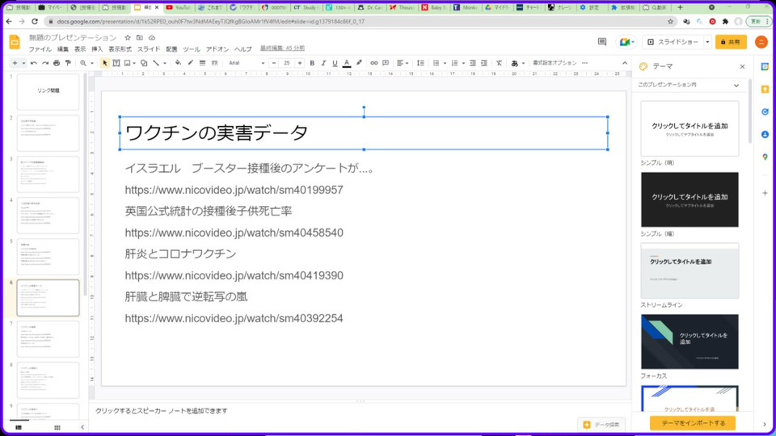Open Google Tasks icon in side panel
Viewport: 776px width, 436px height.
[765, 111]
